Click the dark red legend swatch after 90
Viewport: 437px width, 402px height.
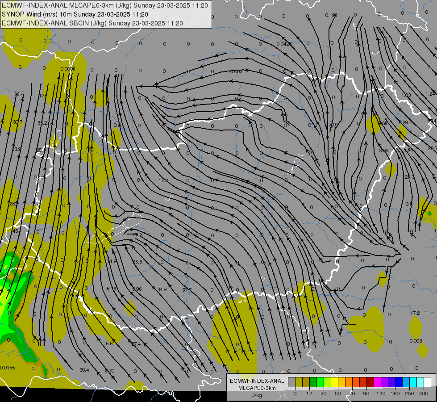click(370, 382)
